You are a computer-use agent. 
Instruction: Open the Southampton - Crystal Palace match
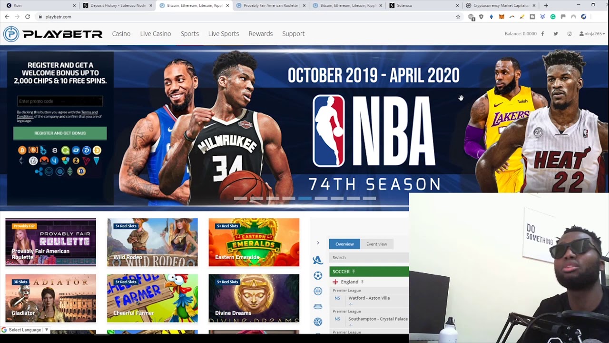coord(378,319)
